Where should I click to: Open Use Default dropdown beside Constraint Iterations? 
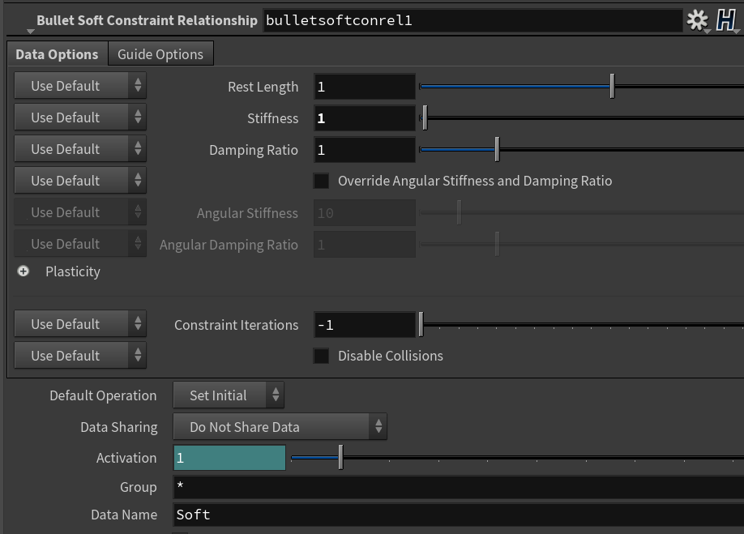tap(80, 324)
